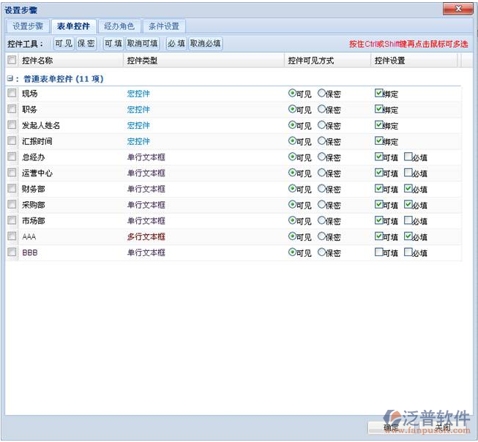478x442 pixels.
Task: Uncheck 绑定 for 汇报时间 row
Action: click(x=378, y=141)
